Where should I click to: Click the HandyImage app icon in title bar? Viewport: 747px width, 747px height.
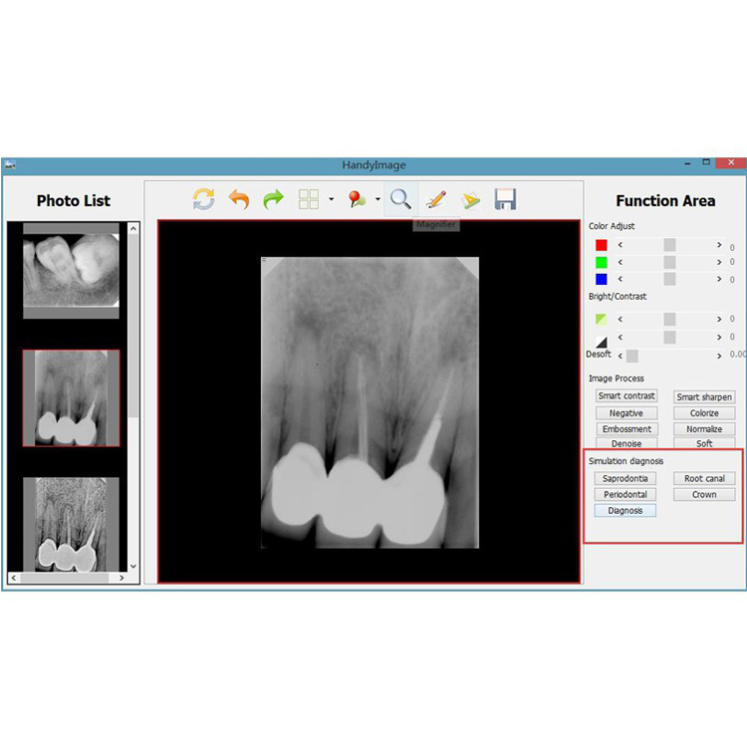(x=10, y=164)
